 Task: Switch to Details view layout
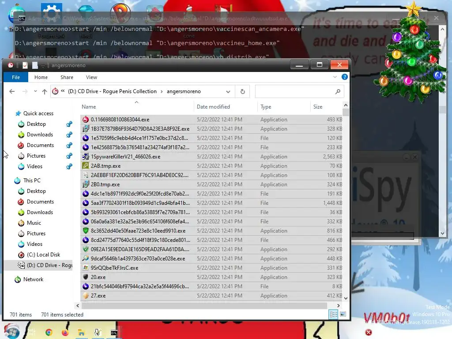(x=333, y=314)
